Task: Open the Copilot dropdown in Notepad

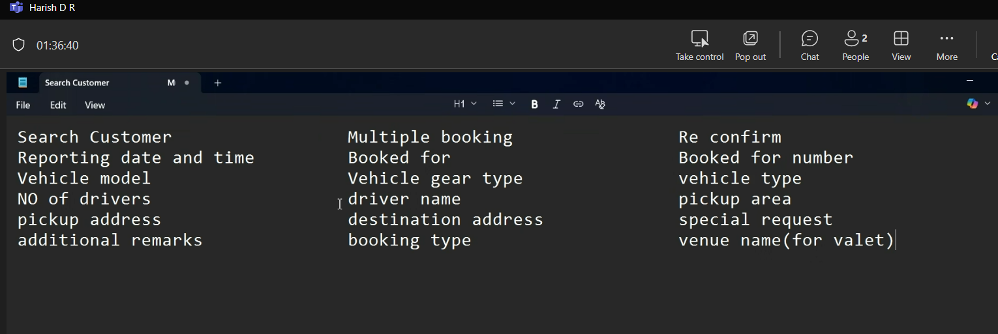Action: point(978,104)
